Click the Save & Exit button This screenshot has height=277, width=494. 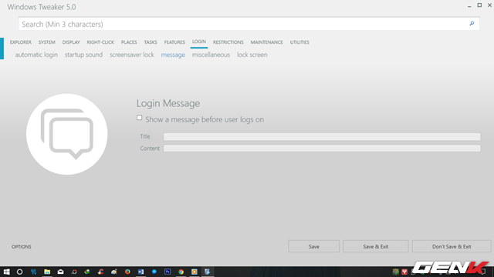376,246
